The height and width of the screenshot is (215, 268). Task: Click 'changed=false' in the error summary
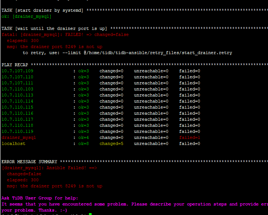click(24, 174)
